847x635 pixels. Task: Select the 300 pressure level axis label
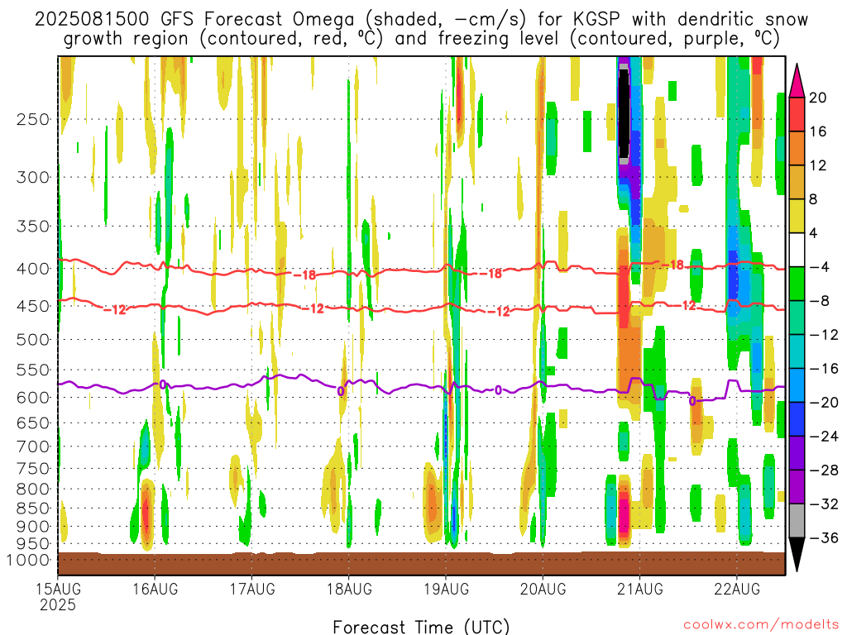tap(33, 177)
